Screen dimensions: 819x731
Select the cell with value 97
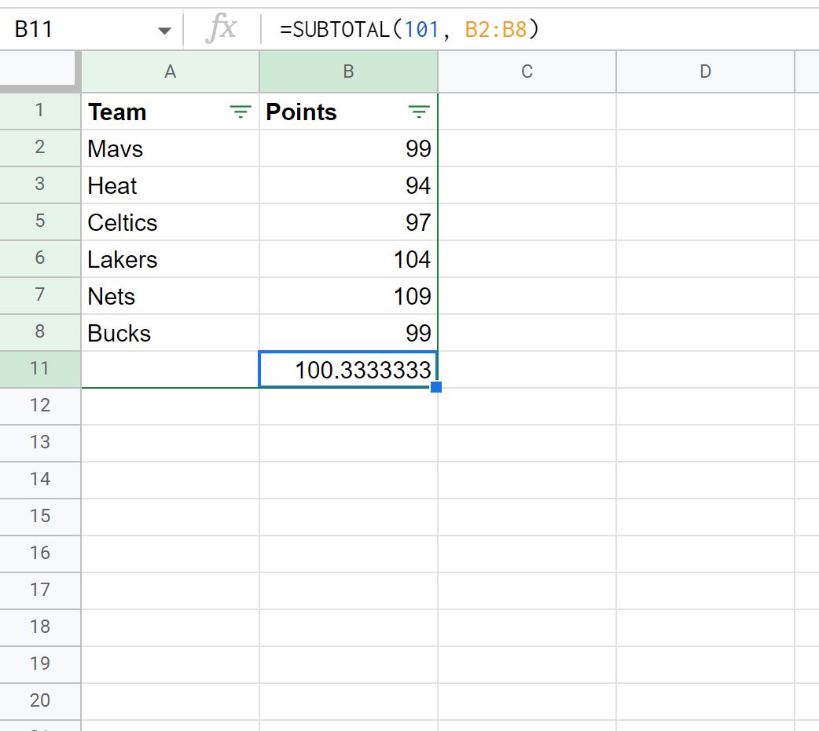(348, 221)
